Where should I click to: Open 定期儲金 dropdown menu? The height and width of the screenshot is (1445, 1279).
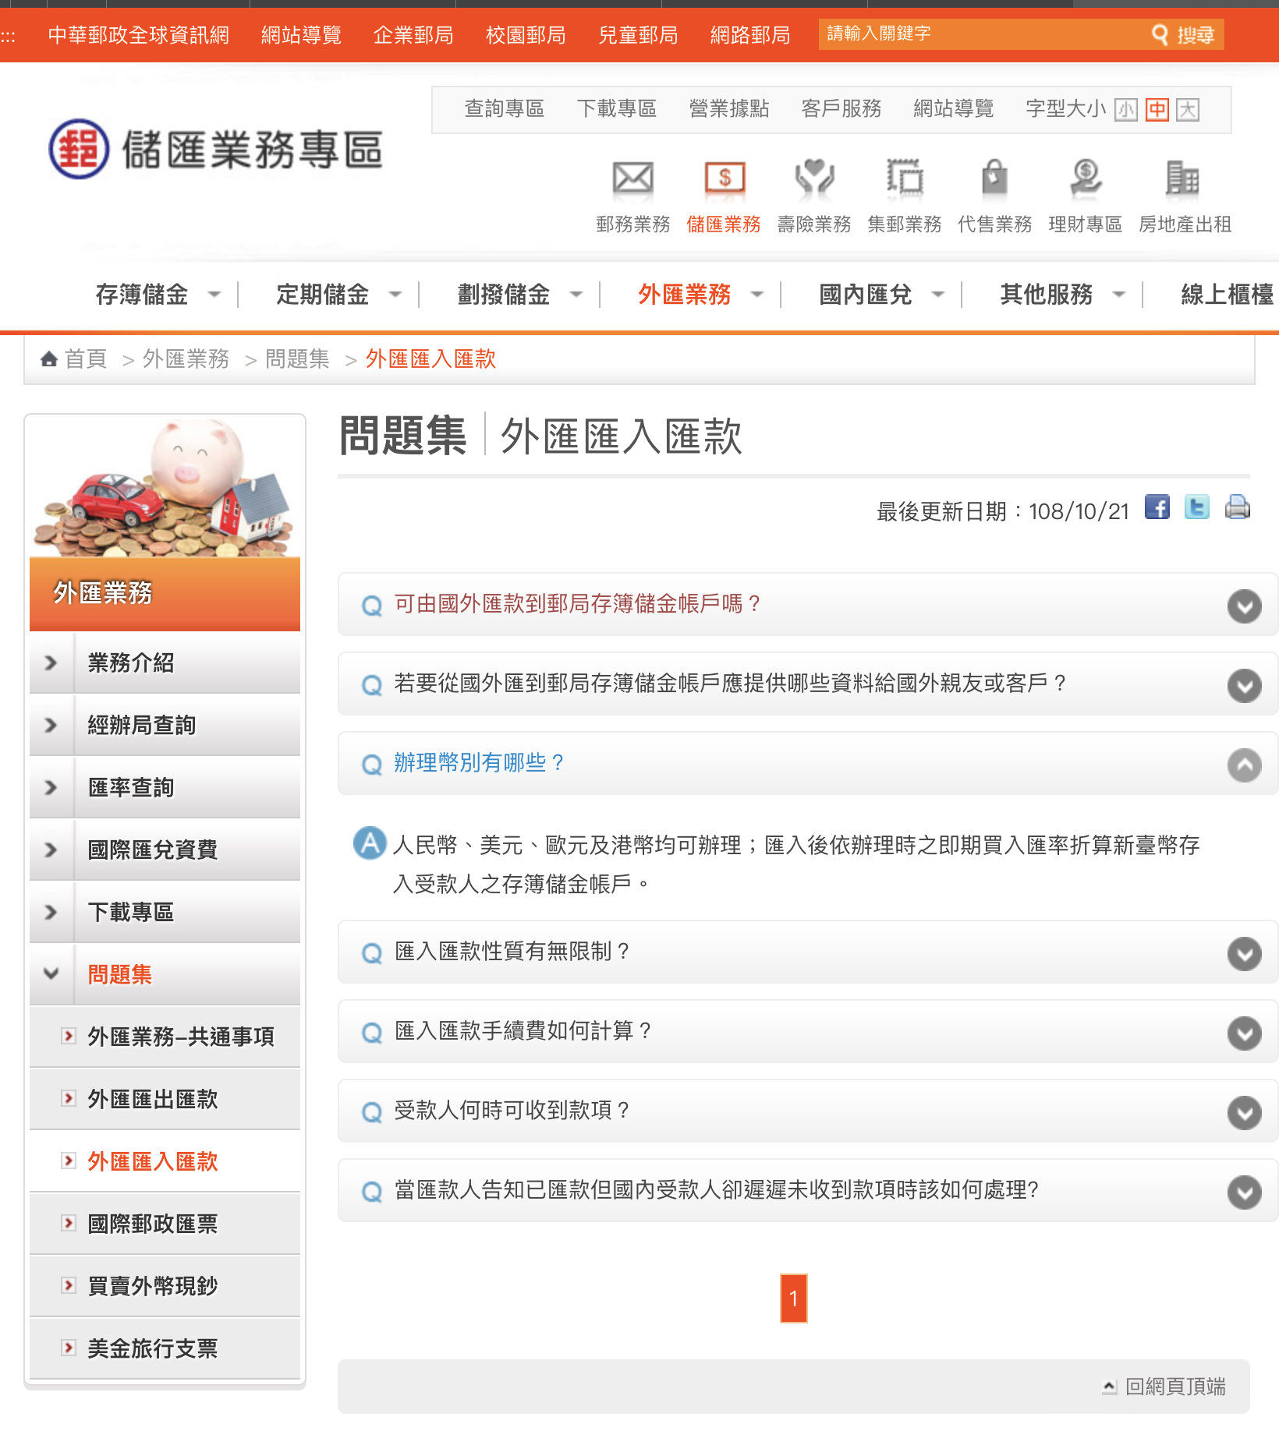coord(338,295)
